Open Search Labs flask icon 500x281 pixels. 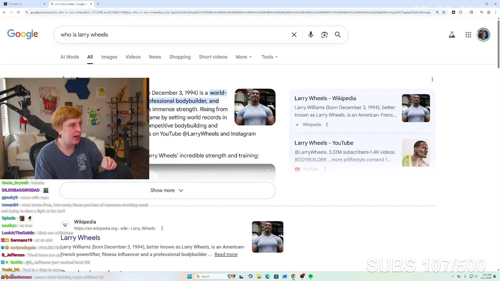pyautogui.click(x=452, y=35)
